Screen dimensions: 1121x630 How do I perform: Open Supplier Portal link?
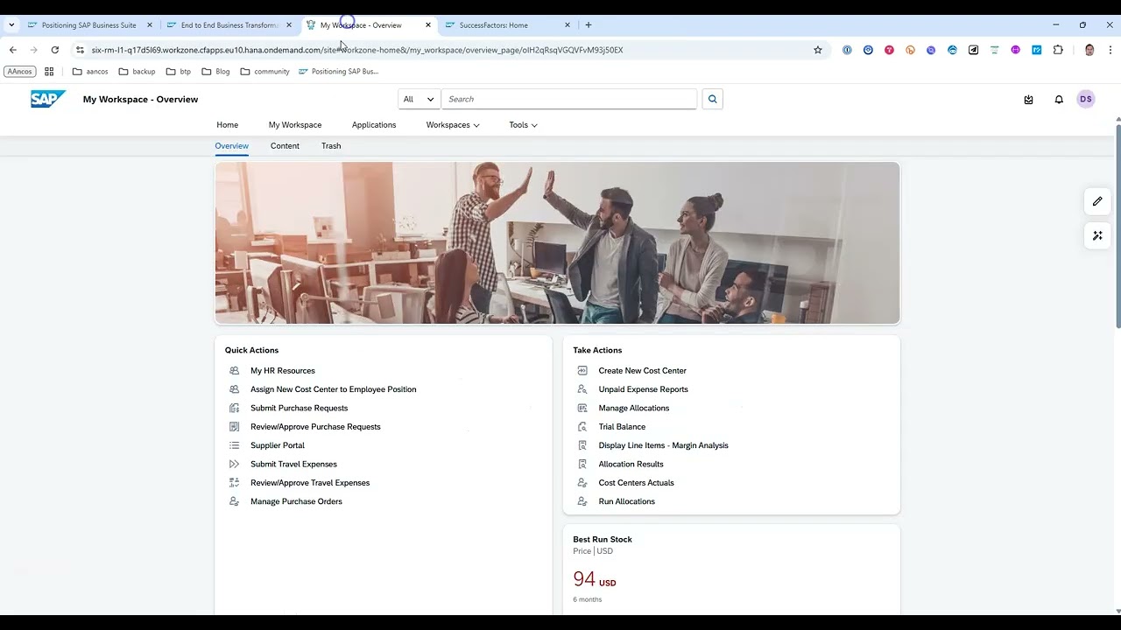tap(278, 445)
